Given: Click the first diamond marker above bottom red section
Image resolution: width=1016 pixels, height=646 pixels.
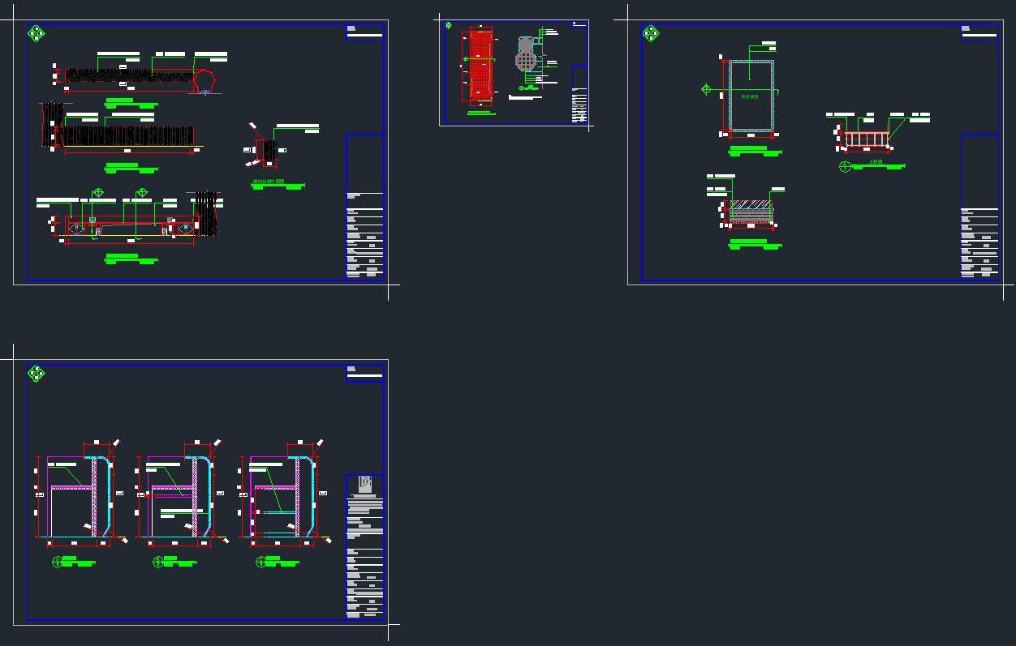Looking at the screenshot, I should coord(98,193).
